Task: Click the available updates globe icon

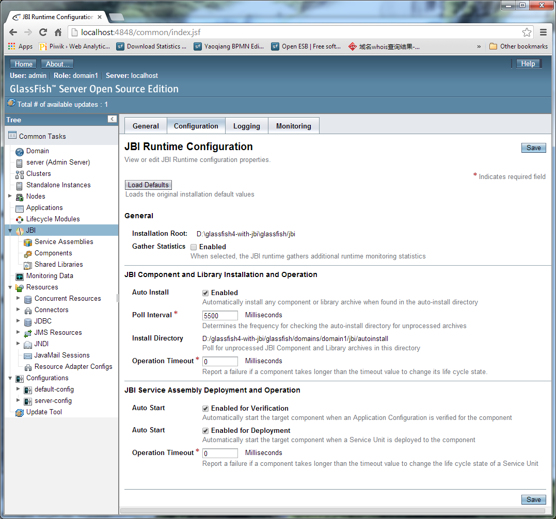Action: [11, 103]
